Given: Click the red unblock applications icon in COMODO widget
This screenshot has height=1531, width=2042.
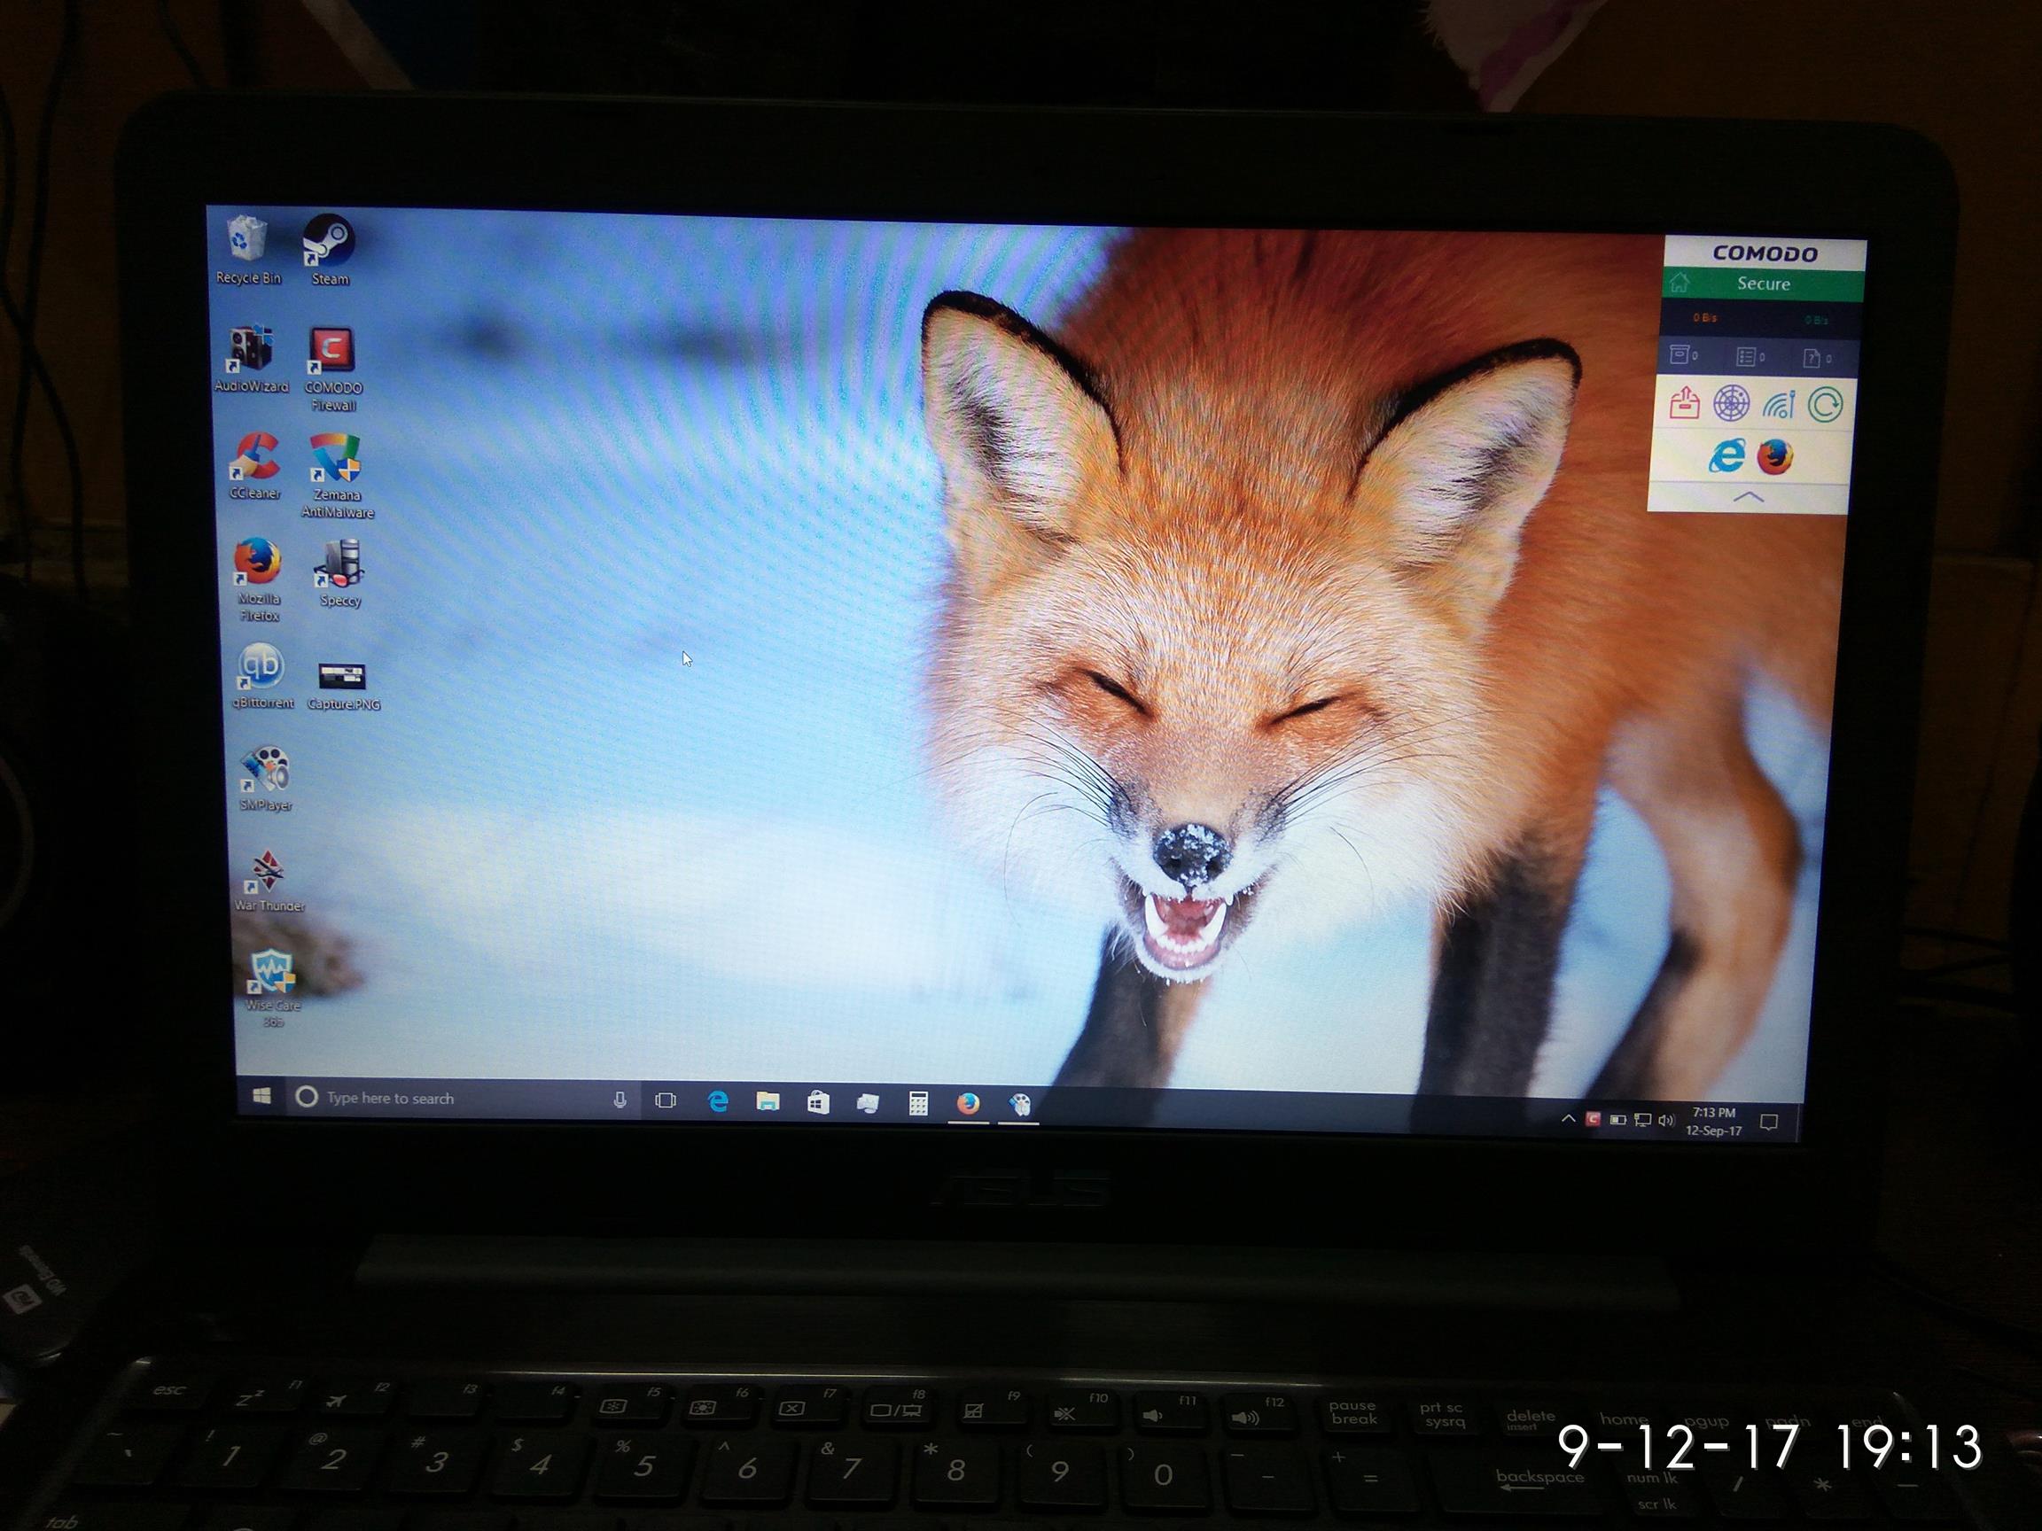Looking at the screenshot, I should tap(1685, 402).
